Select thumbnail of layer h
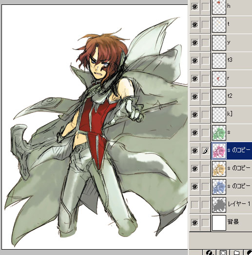The width and height of the screenshot is (252, 255). coord(219,7)
